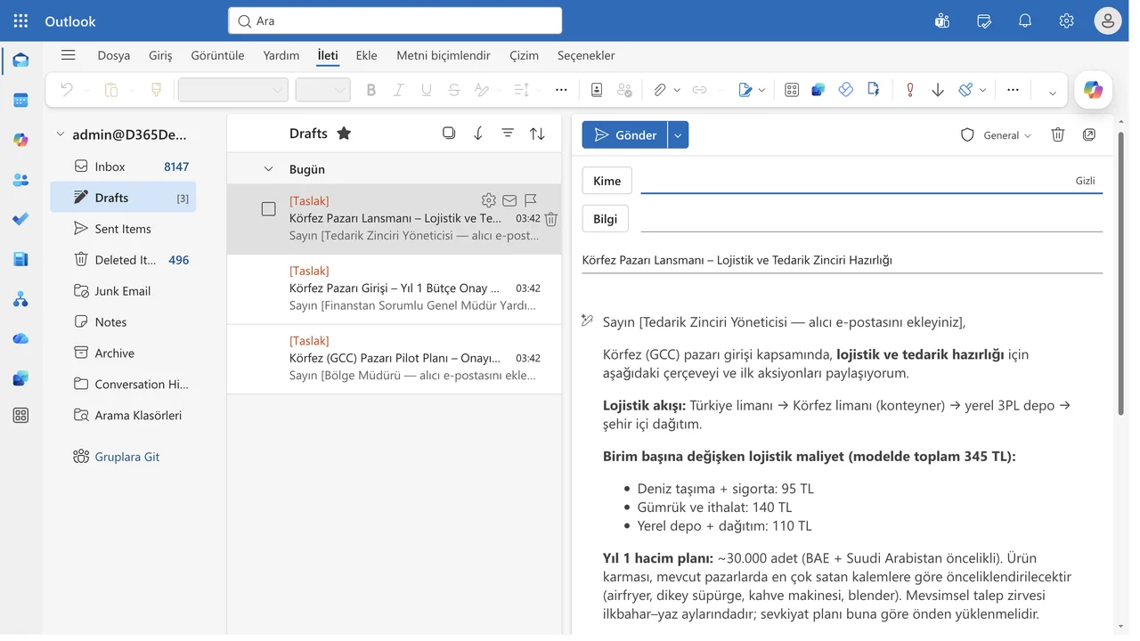The height and width of the screenshot is (641, 1140).
Task: Open the app launcher waffle icon
Action: 20,20
